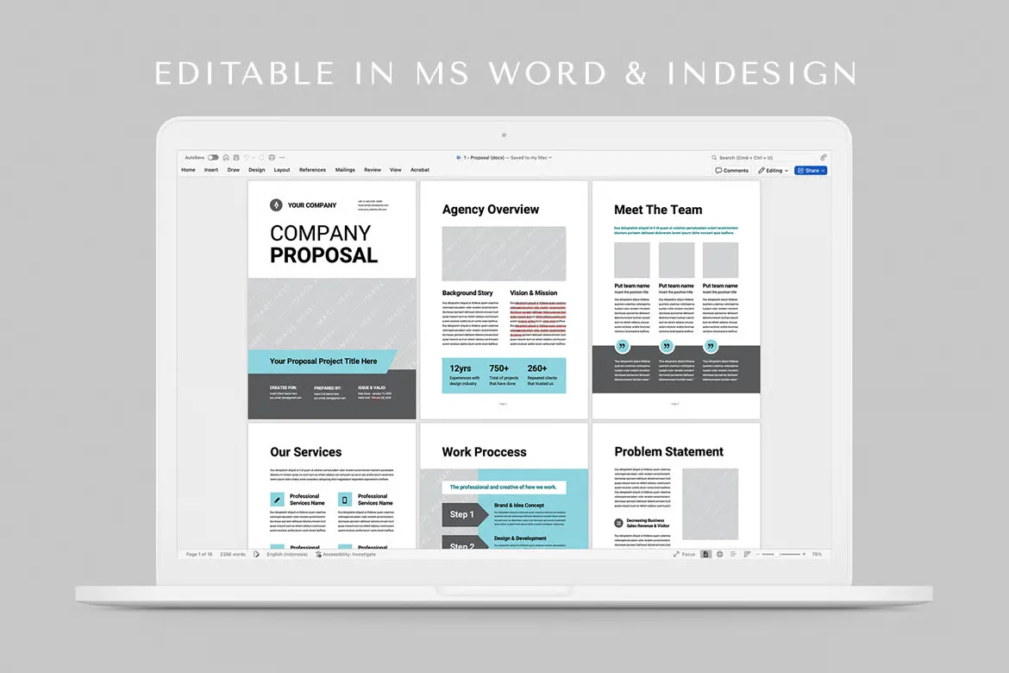Click the English (Indonesia) language indicator

tap(287, 555)
